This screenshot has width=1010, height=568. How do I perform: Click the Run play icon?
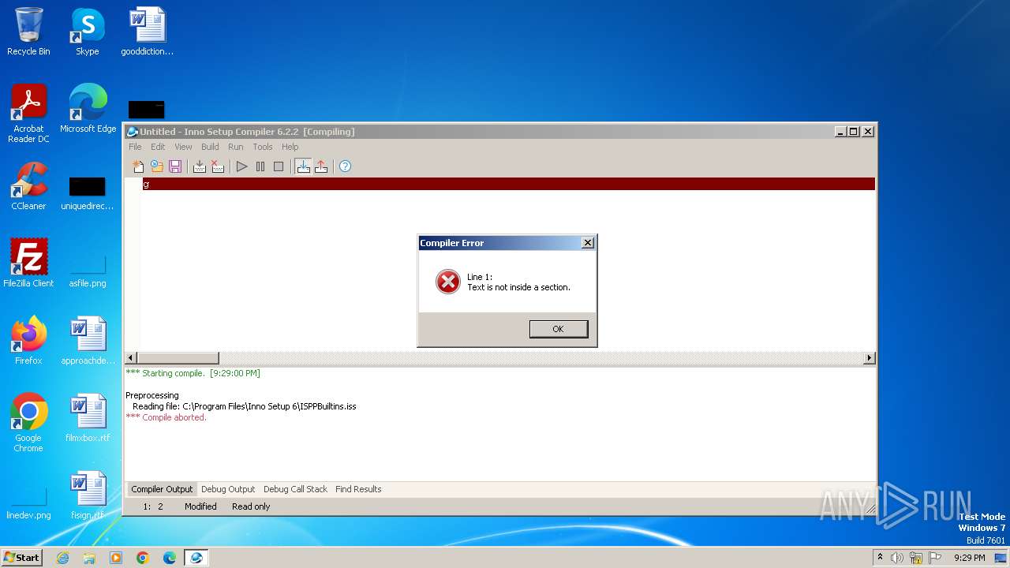[242, 166]
